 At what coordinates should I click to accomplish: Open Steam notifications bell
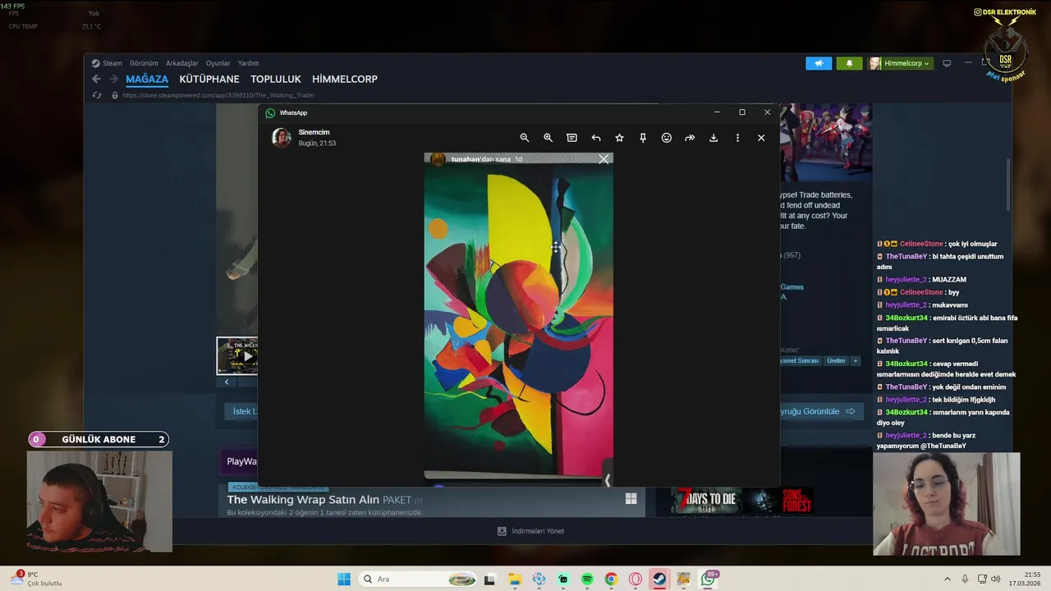[x=849, y=63]
